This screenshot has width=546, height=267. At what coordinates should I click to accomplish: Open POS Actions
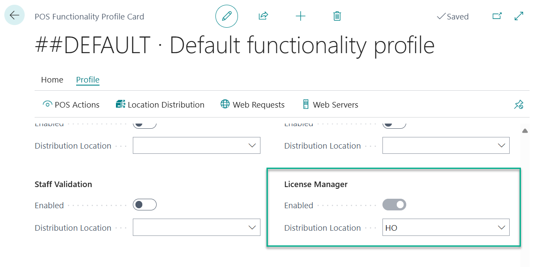tap(71, 105)
